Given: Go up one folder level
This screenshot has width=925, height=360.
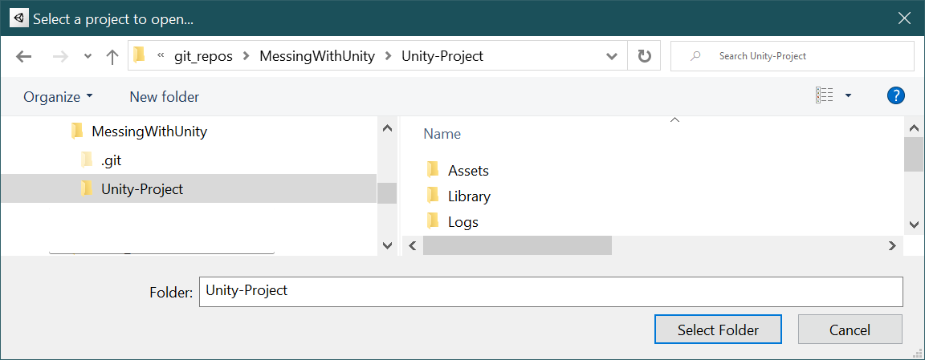Looking at the screenshot, I should point(112,57).
